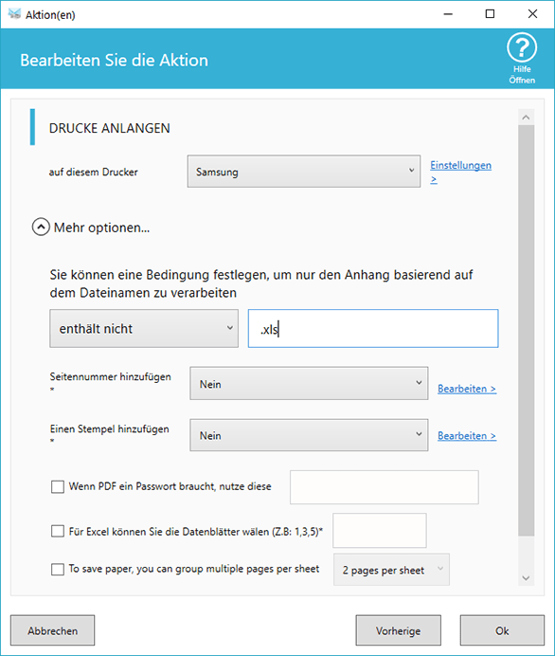
Task: Maximize the Aktion(en) window
Action: (490, 14)
